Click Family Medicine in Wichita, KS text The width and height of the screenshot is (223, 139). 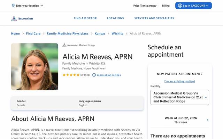(84, 63)
